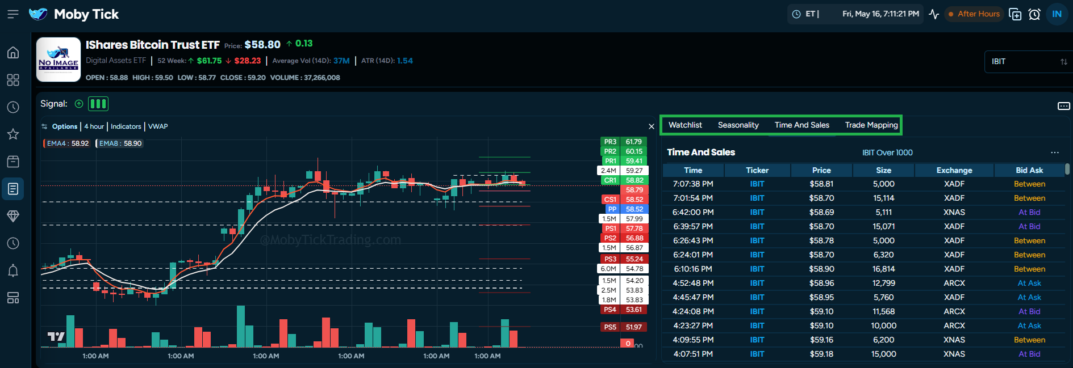Click the IBIT link in 7:07:38 PM row
The image size is (1073, 368).
point(757,184)
